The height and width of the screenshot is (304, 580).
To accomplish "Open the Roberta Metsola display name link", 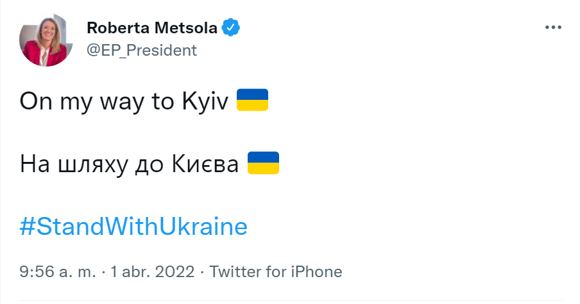I will (x=153, y=28).
